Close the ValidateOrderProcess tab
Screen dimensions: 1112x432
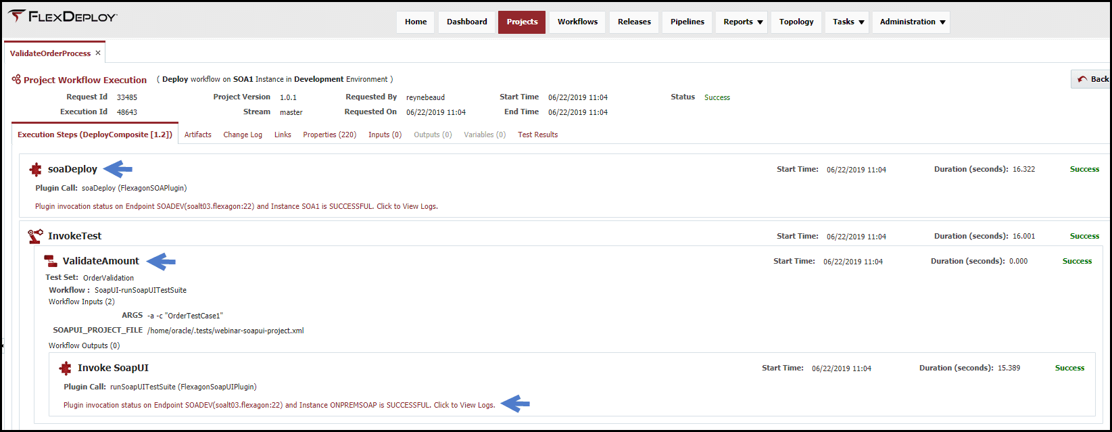[98, 53]
